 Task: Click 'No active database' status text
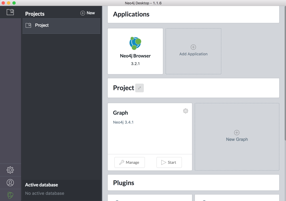(x=44, y=193)
